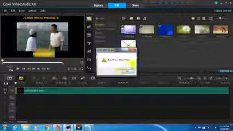
Task: Sort clips in the library
Action: [x=210, y=19]
